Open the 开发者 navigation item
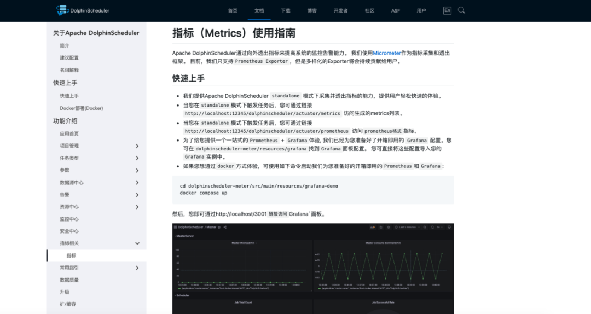The height and width of the screenshot is (314, 591). [340, 11]
